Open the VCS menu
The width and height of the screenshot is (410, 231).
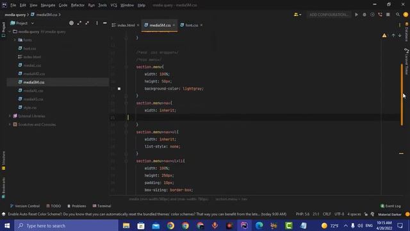(x=114, y=5)
